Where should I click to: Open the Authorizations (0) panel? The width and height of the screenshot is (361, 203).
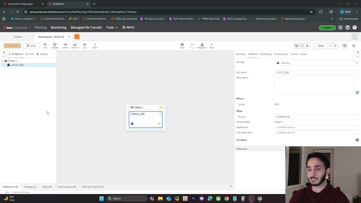click(x=67, y=187)
